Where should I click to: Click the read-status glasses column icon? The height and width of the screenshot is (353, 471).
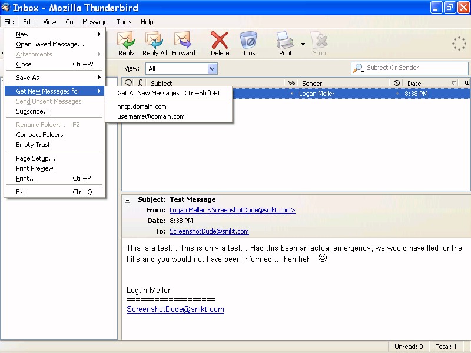click(x=291, y=83)
